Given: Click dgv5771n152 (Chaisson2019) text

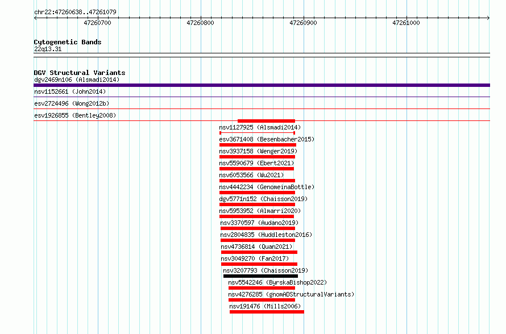Looking at the screenshot, I should pos(263,199).
